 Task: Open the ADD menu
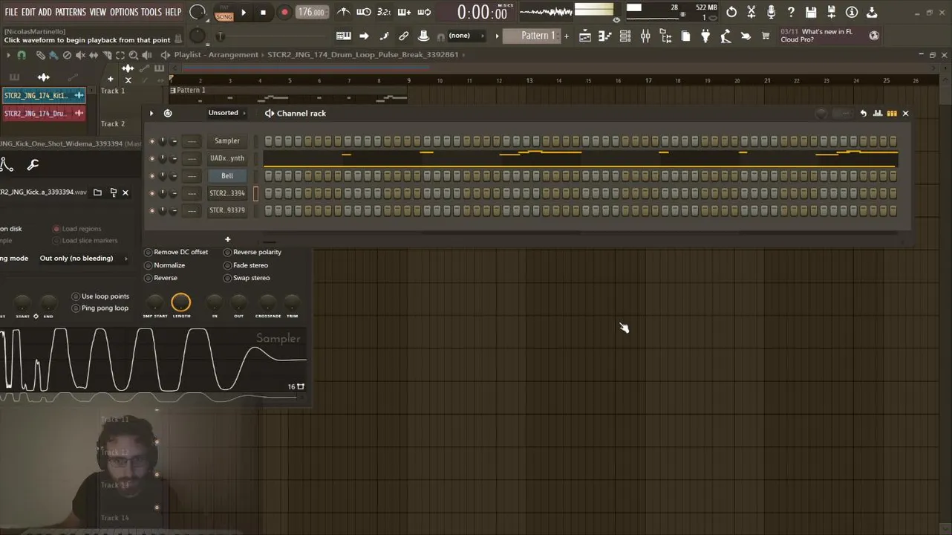tap(45, 12)
